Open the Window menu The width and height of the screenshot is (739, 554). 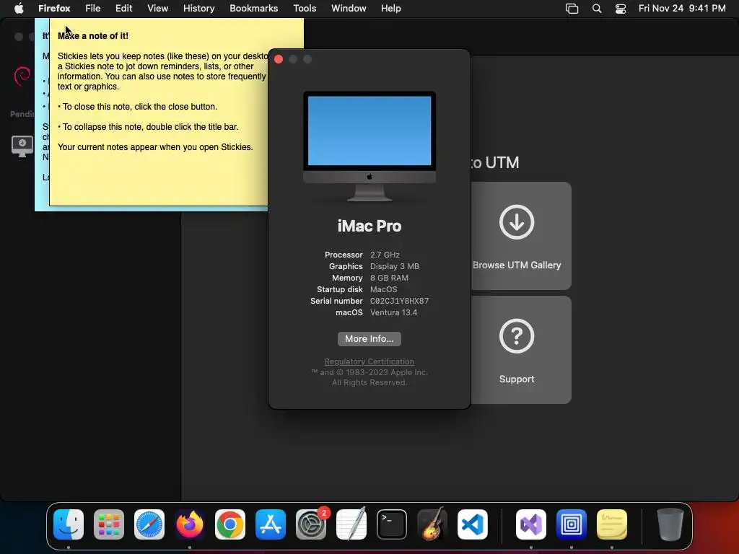click(x=349, y=9)
